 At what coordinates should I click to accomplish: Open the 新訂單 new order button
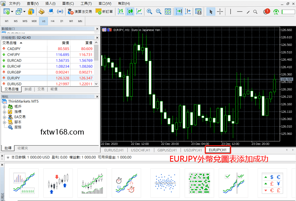104,12
